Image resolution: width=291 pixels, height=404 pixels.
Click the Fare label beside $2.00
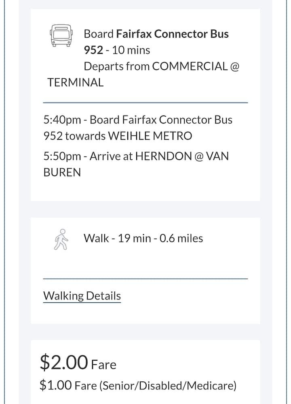tap(104, 364)
